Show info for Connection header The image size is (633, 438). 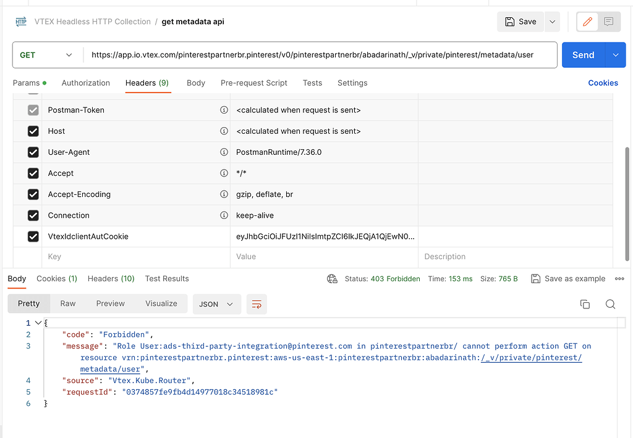coord(224,215)
